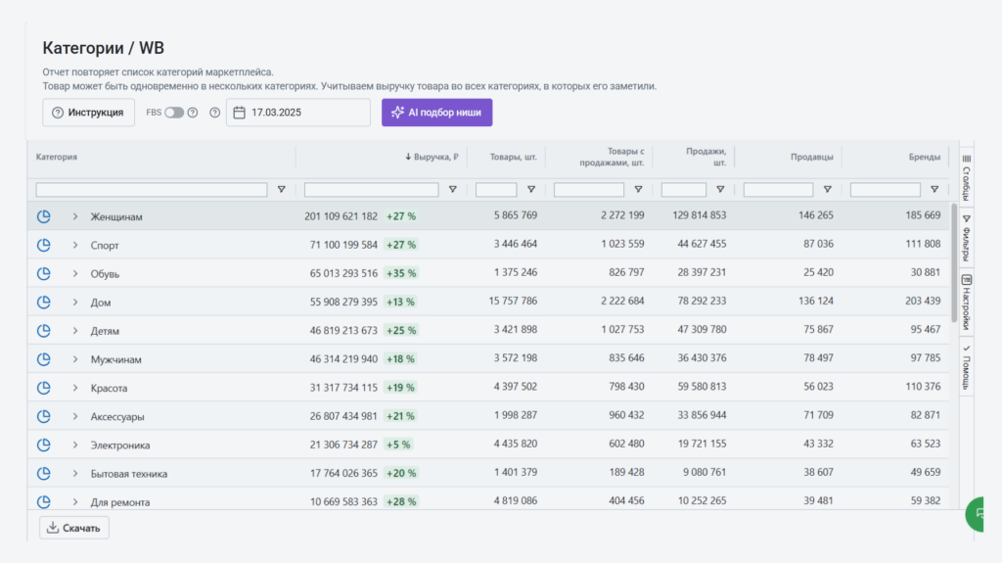1002x563 pixels.
Task: Expand the Спорт category row
Action: [75, 245]
